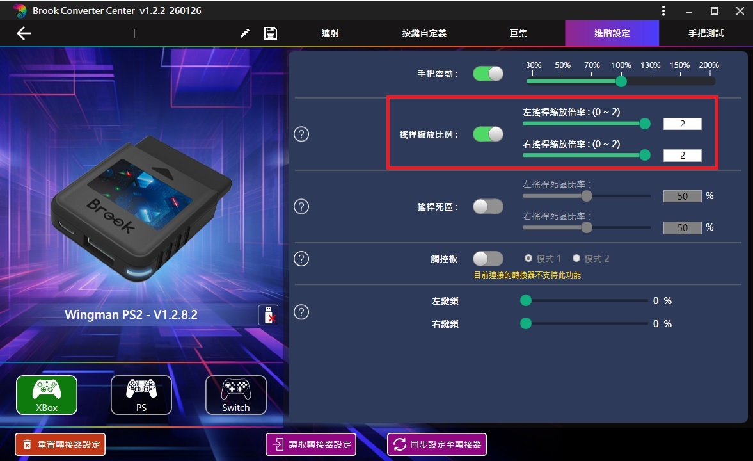Open the 手把測試 tab
Image resolution: width=753 pixels, height=461 pixels.
click(x=706, y=33)
